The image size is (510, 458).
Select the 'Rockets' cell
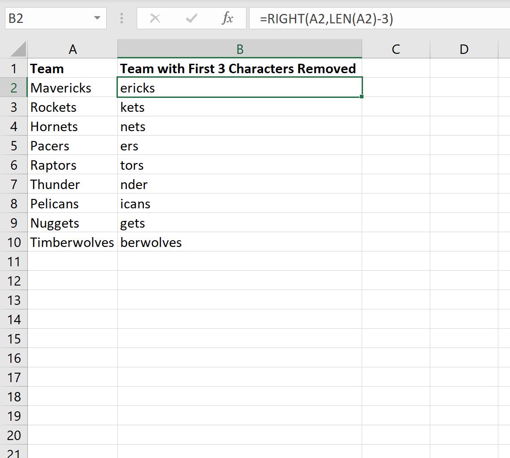[73, 107]
